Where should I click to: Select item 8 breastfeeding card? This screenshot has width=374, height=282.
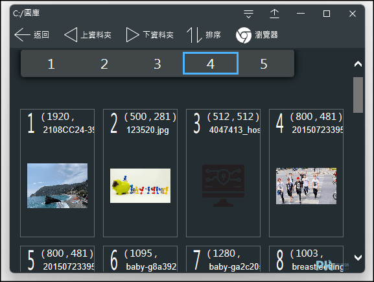tap(306, 259)
